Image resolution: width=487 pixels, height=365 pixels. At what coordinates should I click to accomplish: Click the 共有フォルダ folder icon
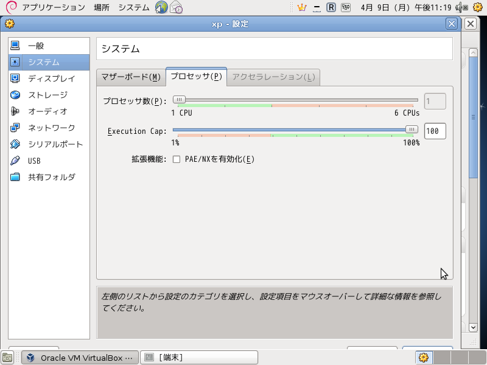tap(15, 177)
